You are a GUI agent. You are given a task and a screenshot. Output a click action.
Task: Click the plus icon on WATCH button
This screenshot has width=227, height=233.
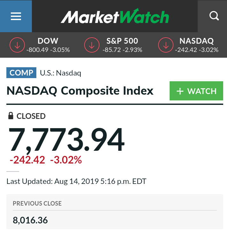point(180,91)
